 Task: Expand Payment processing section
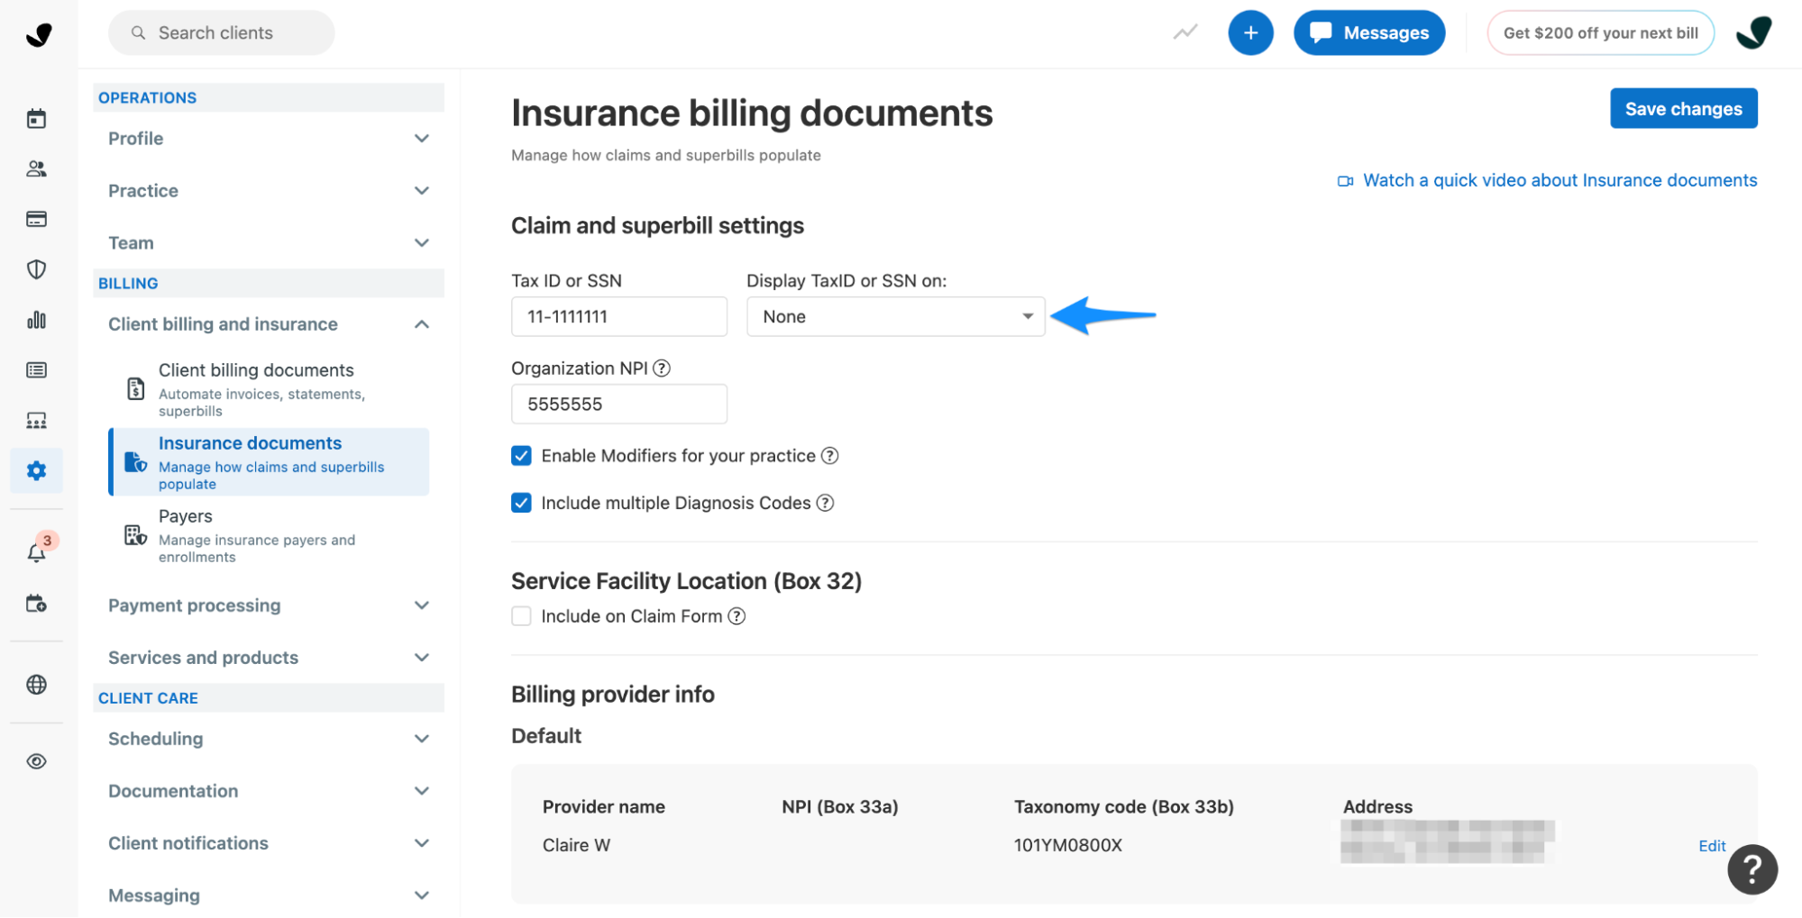(268, 605)
